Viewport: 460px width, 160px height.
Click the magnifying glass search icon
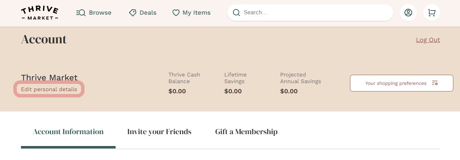236,13
